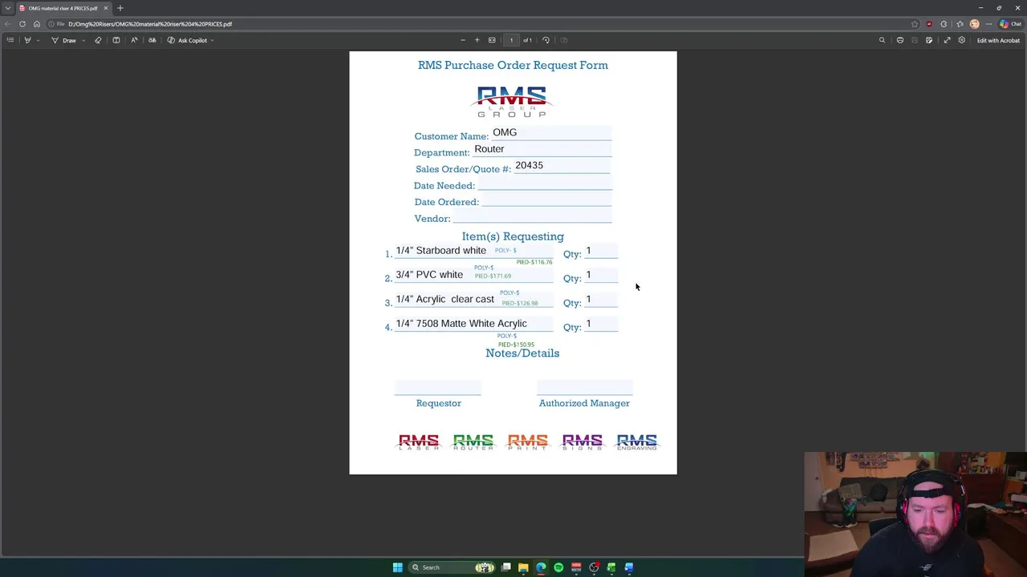Open Spotify from the taskbar
The height and width of the screenshot is (577, 1027).
click(x=558, y=567)
